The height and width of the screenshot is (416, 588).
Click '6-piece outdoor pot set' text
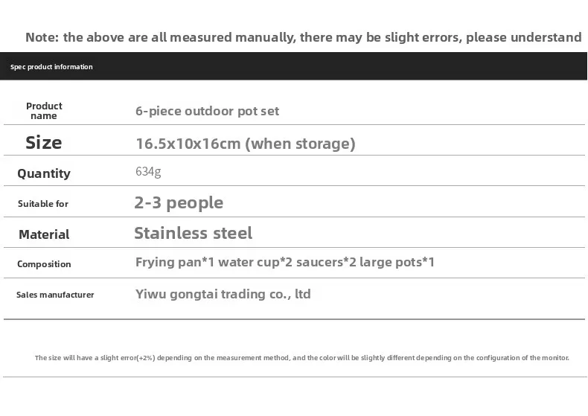207,111
